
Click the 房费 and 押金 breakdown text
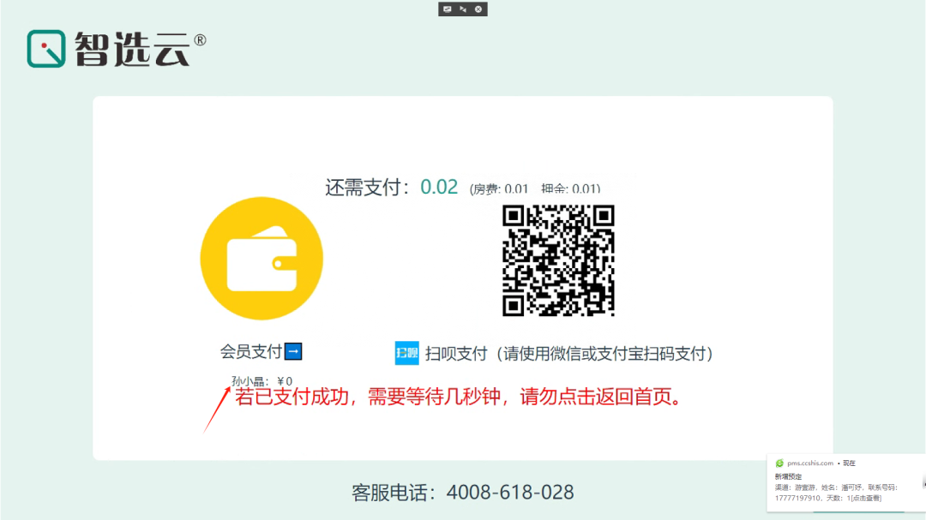point(535,188)
